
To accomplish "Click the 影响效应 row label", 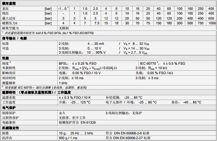I will (x=9, y=73).
